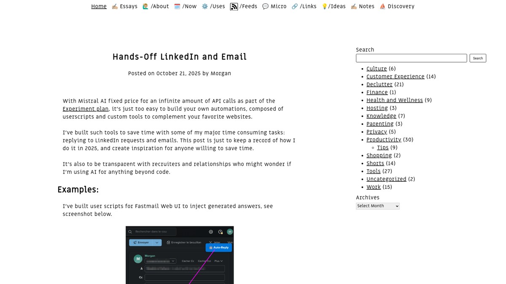Open the Knowledge category
506x284 pixels.
click(x=381, y=116)
